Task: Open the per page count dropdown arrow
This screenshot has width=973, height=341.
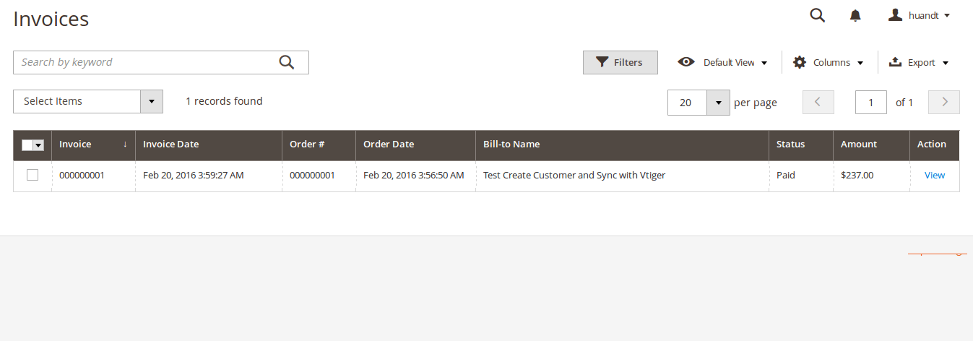Action: pyautogui.click(x=718, y=102)
